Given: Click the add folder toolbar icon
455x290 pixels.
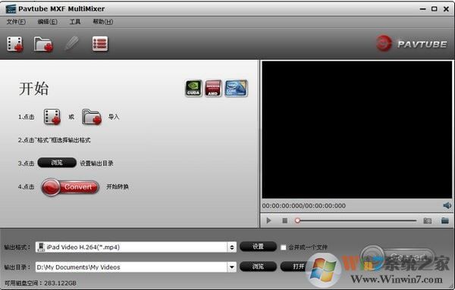Looking at the screenshot, I should tap(43, 44).
